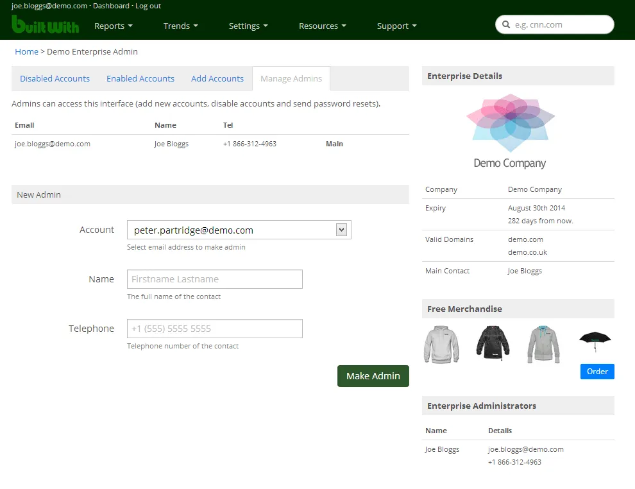The width and height of the screenshot is (635, 489).
Task: Click the search magnifier icon
Action: point(506,25)
